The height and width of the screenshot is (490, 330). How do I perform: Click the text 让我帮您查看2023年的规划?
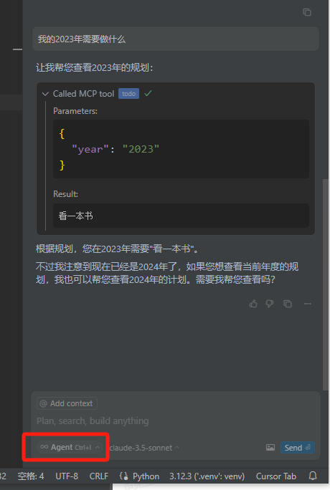(94, 67)
